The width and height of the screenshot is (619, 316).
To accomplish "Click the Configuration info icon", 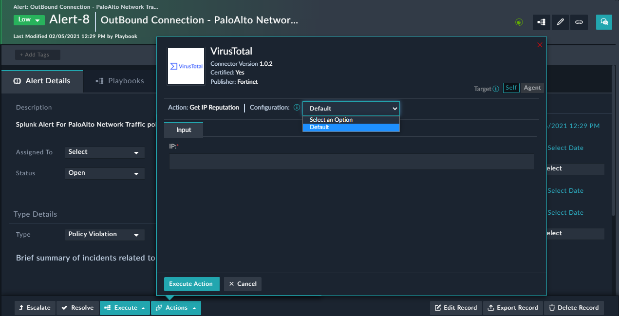I will click(x=297, y=108).
